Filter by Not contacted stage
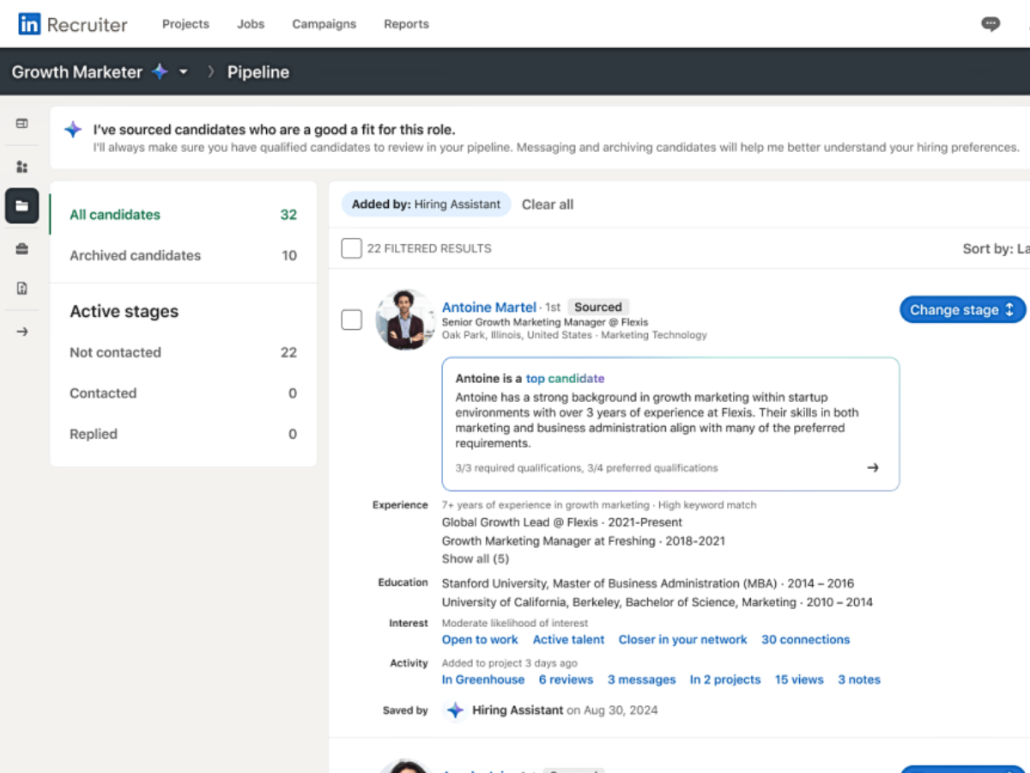 pos(183,352)
